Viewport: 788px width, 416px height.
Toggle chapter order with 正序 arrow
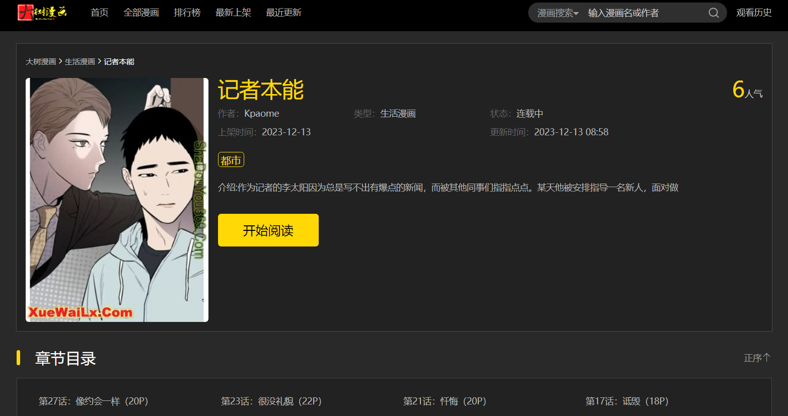tap(757, 358)
